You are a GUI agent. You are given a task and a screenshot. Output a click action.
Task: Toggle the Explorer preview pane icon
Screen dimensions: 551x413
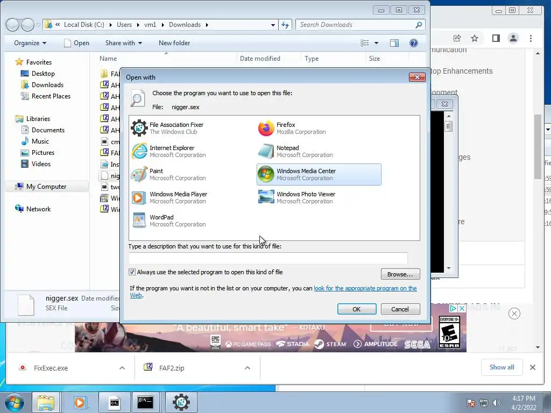(394, 43)
